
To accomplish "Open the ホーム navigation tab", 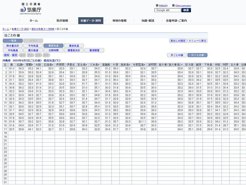I will point(34,21).
